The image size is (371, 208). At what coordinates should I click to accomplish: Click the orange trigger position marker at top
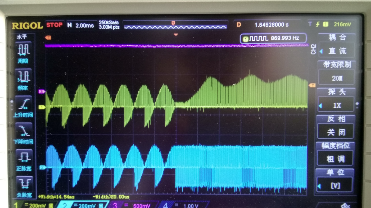pos(176,35)
